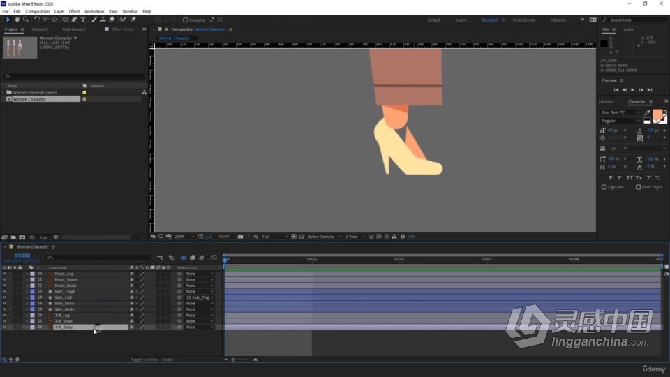
Task: Hide the 3/4_Body layer
Action: pyautogui.click(x=5, y=327)
